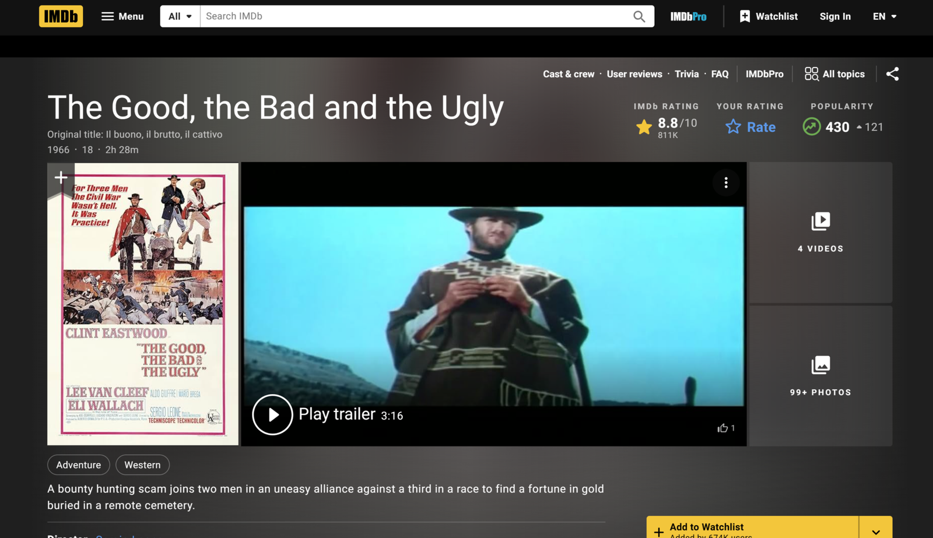The image size is (933, 538).
Task: Select the Western genre chip
Action: [142, 465]
